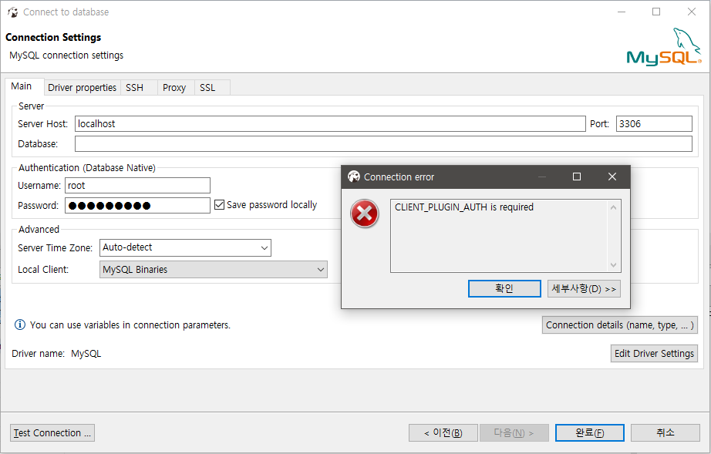Click the Database input field
Viewport: 711px width, 454px height.
point(383,143)
